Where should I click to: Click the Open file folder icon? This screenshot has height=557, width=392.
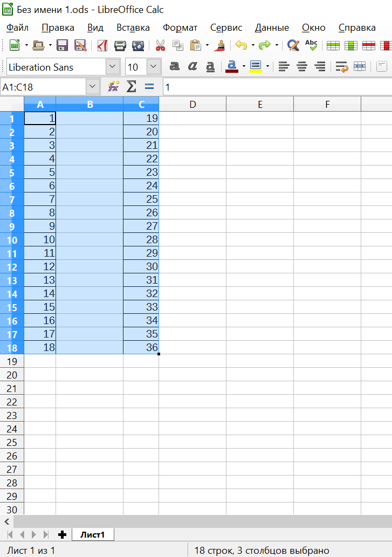pos(38,45)
